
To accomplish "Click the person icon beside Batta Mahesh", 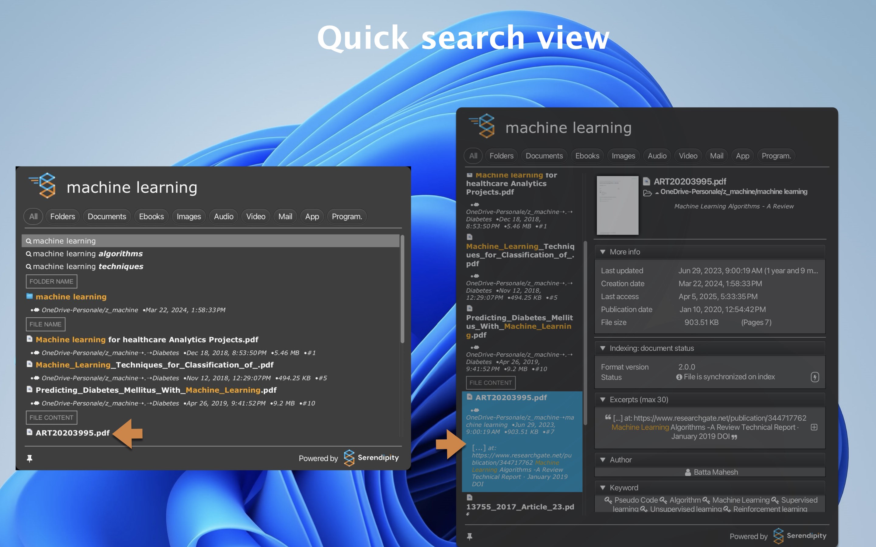I will (688, 473).
